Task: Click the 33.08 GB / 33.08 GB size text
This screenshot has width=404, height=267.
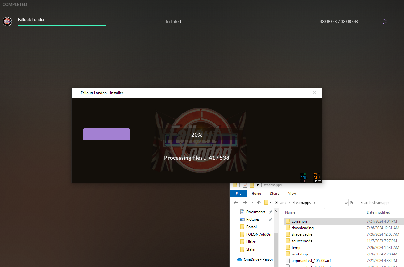Action: pos(339,22)
